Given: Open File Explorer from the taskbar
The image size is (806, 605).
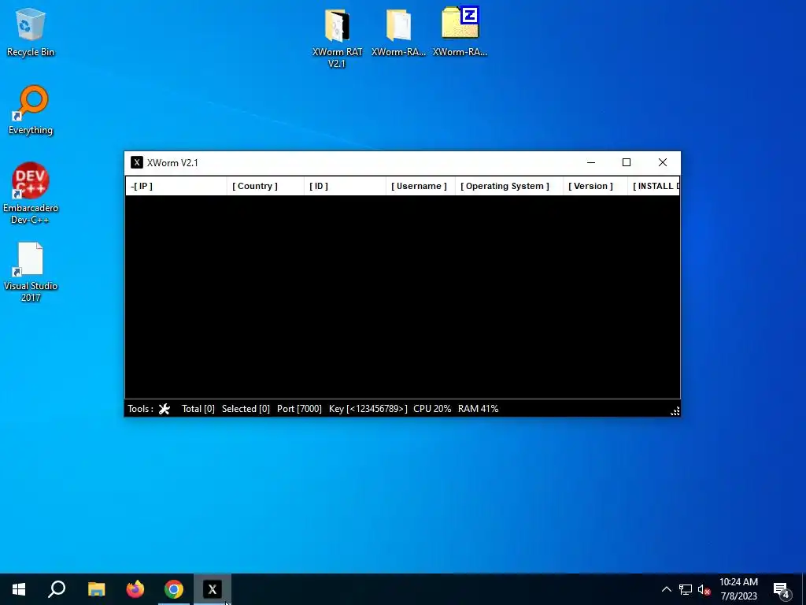Looking at the screenshot, I should tap(96, 589).
